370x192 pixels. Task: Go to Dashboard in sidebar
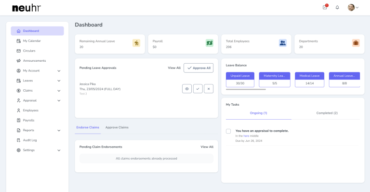pyautogui.click(x=37, y=31)
